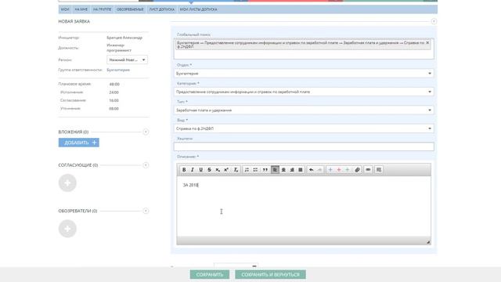Redo the edit in editor toolbar
Viewport: 501px width, 282px height.
pos(319,170)
